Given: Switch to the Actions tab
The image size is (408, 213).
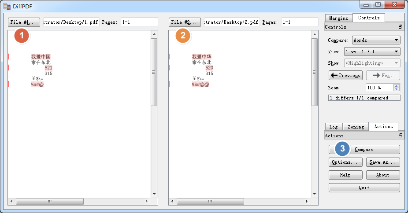Looking at the screenshot, I should (x=383, y=126).
